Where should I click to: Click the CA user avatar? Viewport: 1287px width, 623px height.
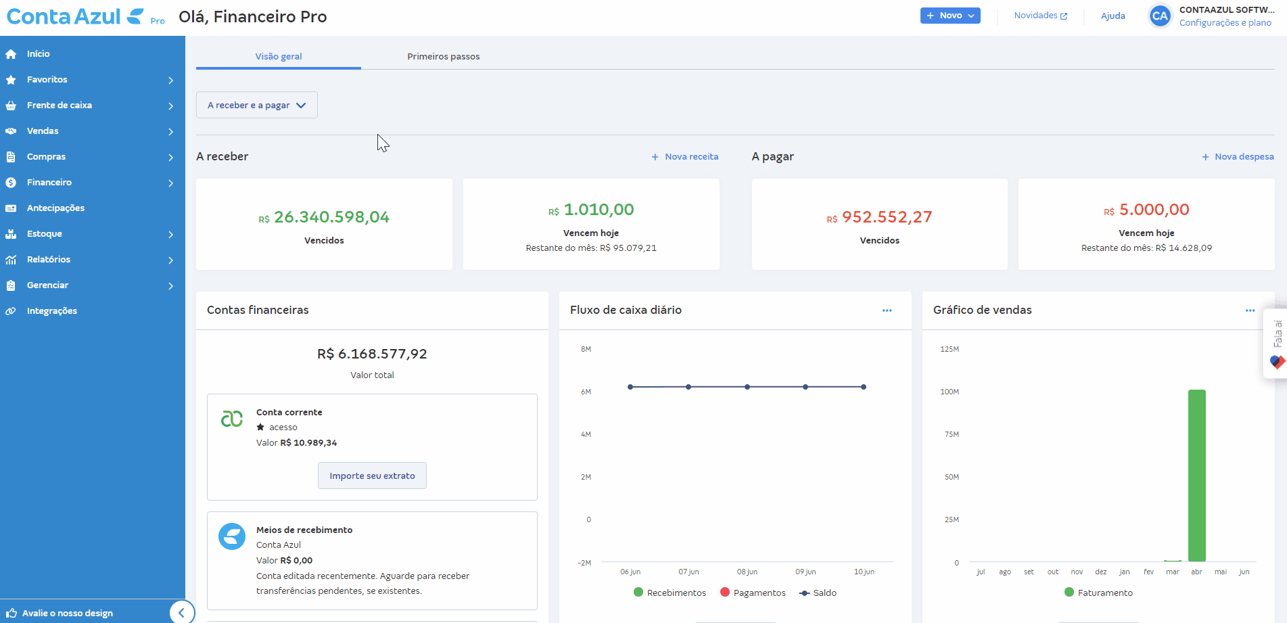pyautogui.click(x=1160, y=16)
